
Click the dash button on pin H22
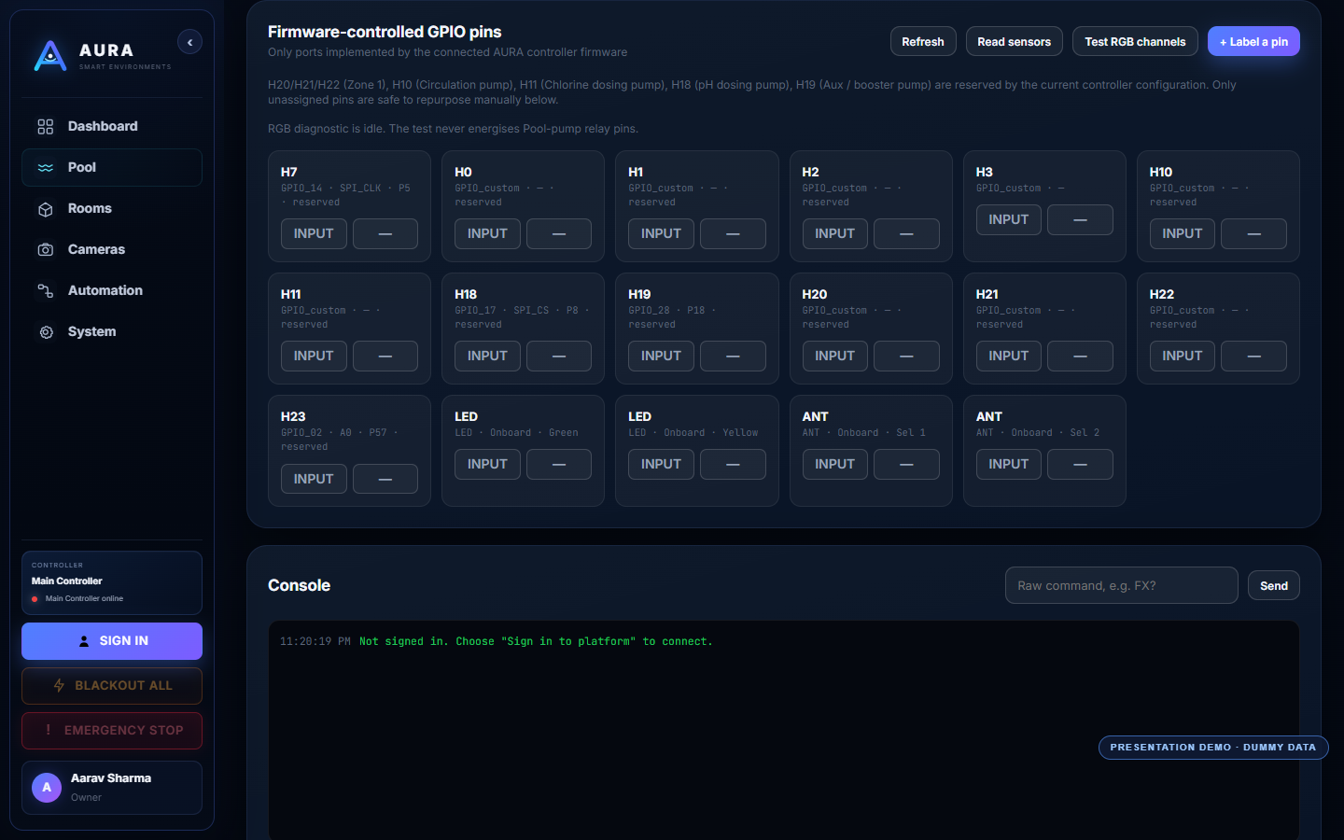1254,356
